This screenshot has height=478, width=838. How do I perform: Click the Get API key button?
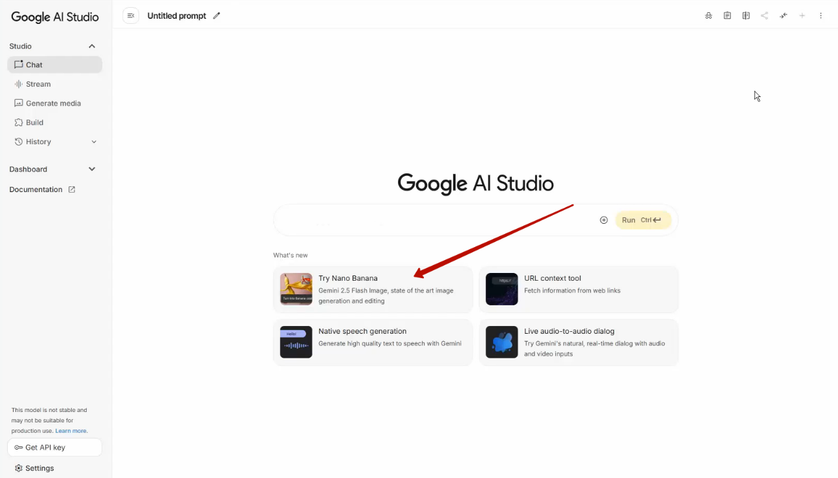(x=54, y=448)
